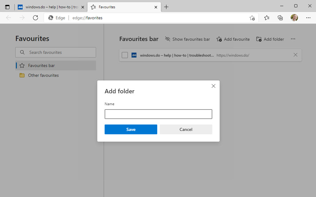The width and height of the screenshot is (316, 197).
Task: Click the Save button
Action: 131,129
